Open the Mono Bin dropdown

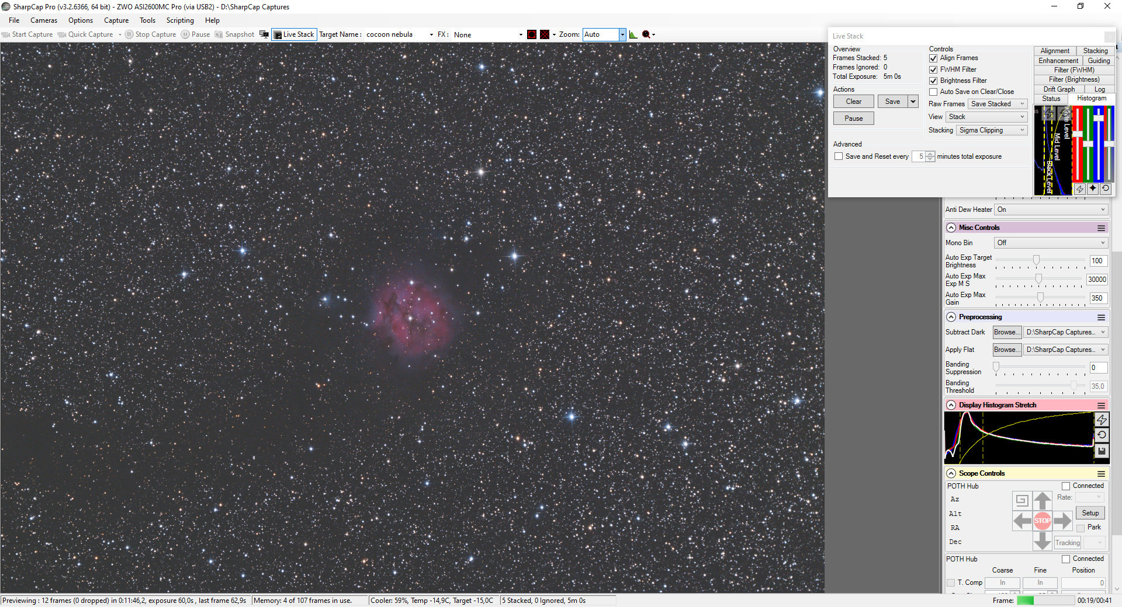pyautogui.click(x=1051, y=243)
